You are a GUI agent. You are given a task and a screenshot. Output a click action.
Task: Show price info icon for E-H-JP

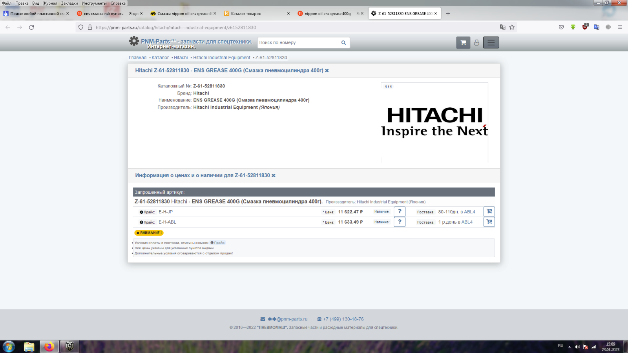point(141,212)
